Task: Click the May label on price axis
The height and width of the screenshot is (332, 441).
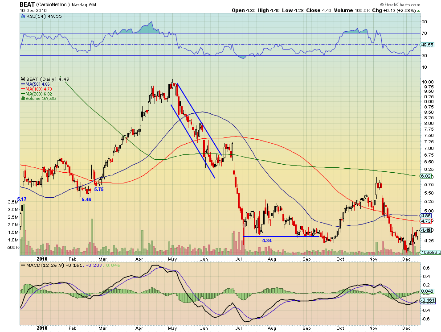Action: 172,259
